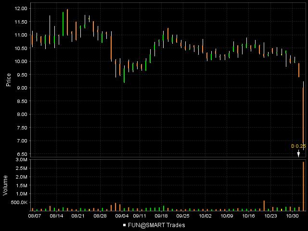Screen dimensions: 308x231
Task: Click the 08/28 date label
Action: coord(100,216)
